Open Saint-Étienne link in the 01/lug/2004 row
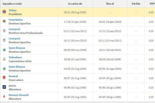 (x=17, y=67)
